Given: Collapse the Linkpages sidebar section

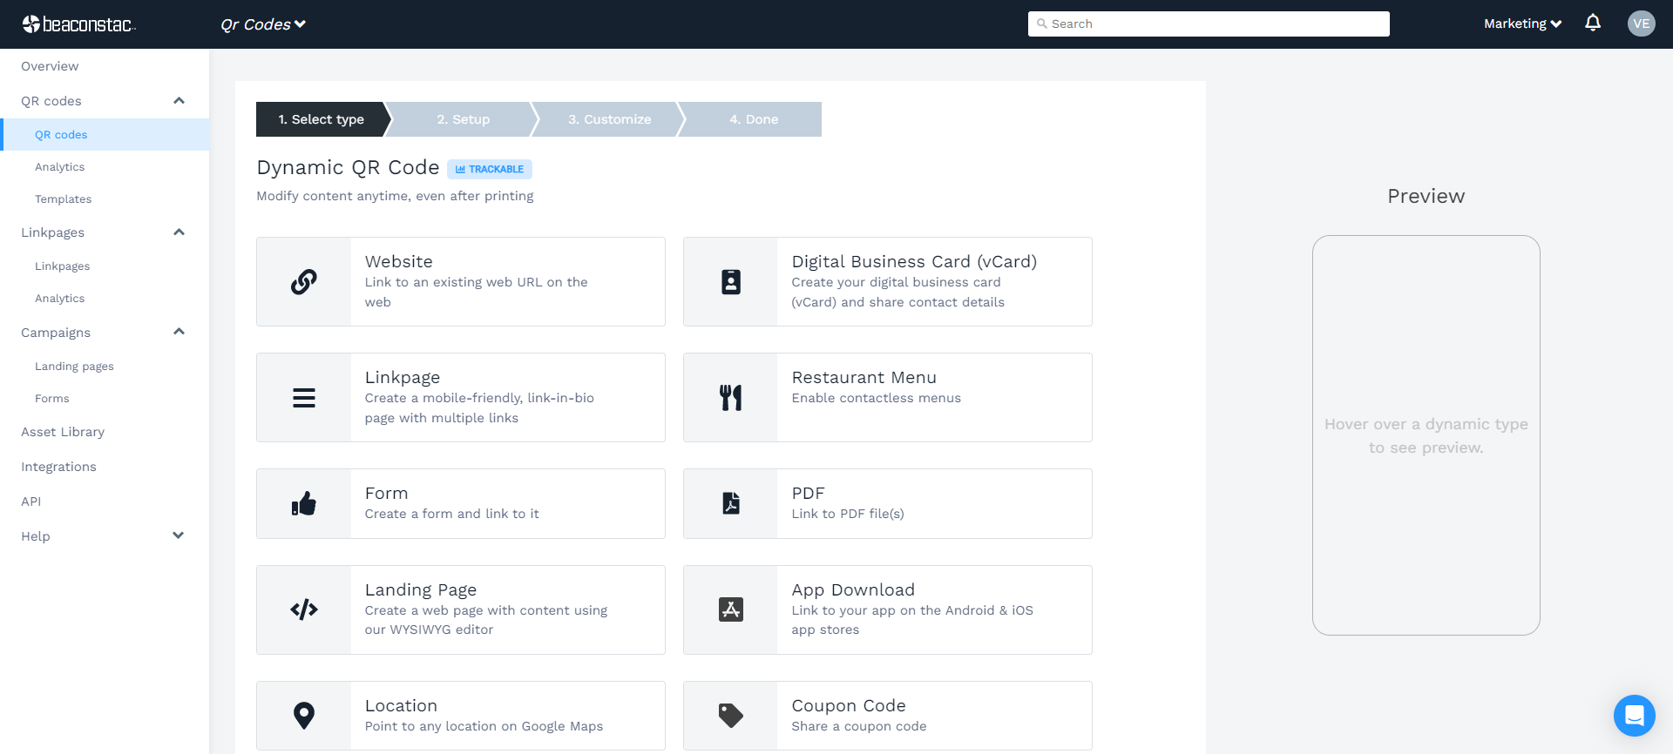Looking at the screenshot, I should [x=179, y=232].
